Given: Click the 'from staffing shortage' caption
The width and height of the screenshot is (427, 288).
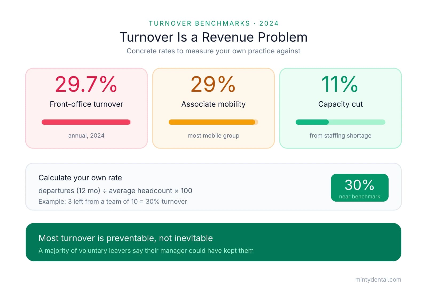Looking at the screenshot, I should click(x=340, y=135).
